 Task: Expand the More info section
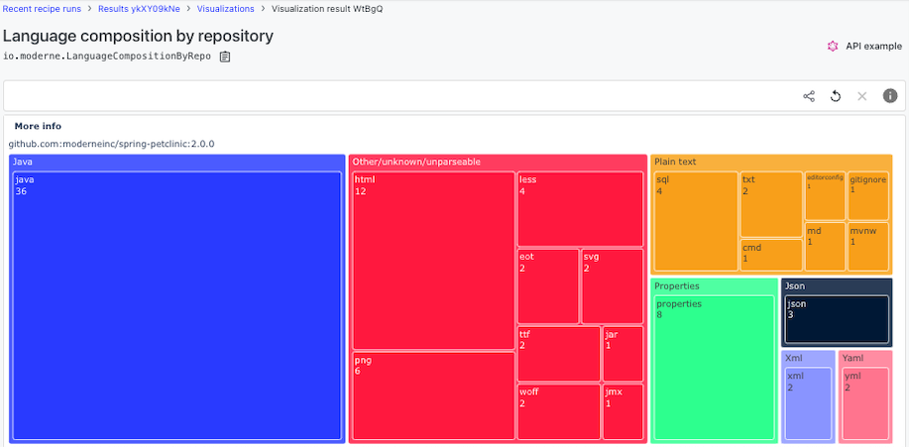38,126
